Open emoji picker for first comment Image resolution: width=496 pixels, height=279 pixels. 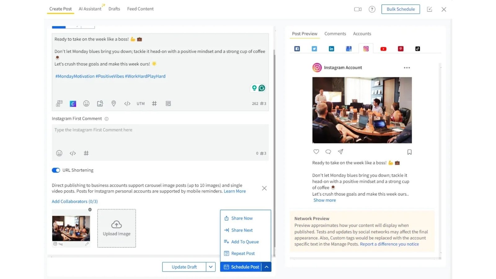59,153
